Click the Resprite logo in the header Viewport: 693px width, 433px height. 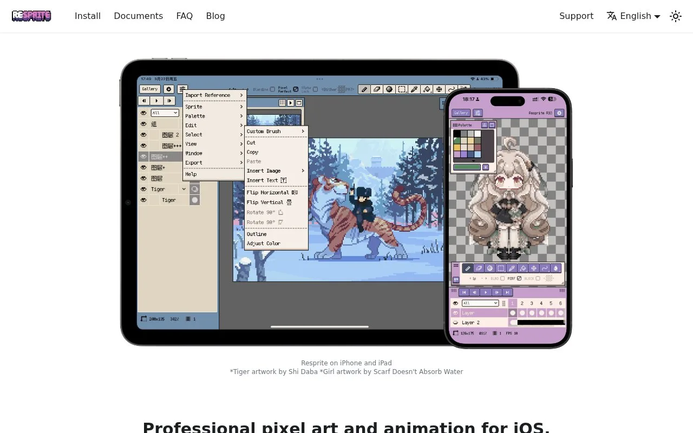coord(31,16)
